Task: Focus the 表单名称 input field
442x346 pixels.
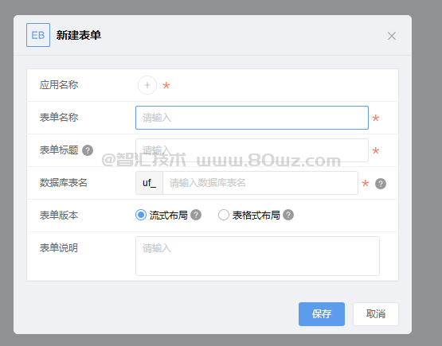Action: 252,118
